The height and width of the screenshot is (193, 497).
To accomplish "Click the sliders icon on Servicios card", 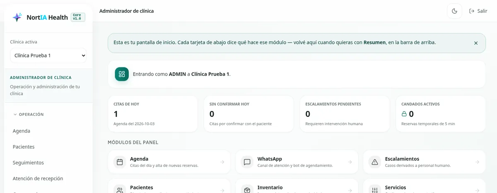I will (x=375, y=190).
